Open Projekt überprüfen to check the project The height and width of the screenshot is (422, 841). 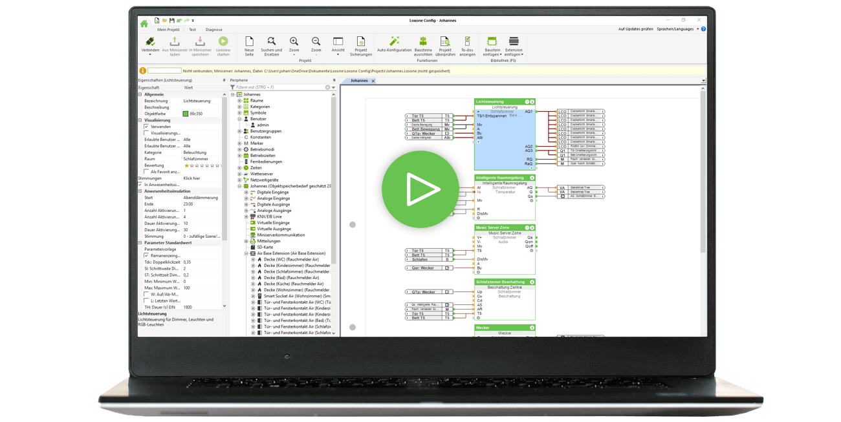tap(444, 44)
